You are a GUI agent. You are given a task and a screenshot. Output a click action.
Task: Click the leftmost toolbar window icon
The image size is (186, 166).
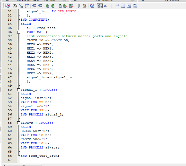7,6
